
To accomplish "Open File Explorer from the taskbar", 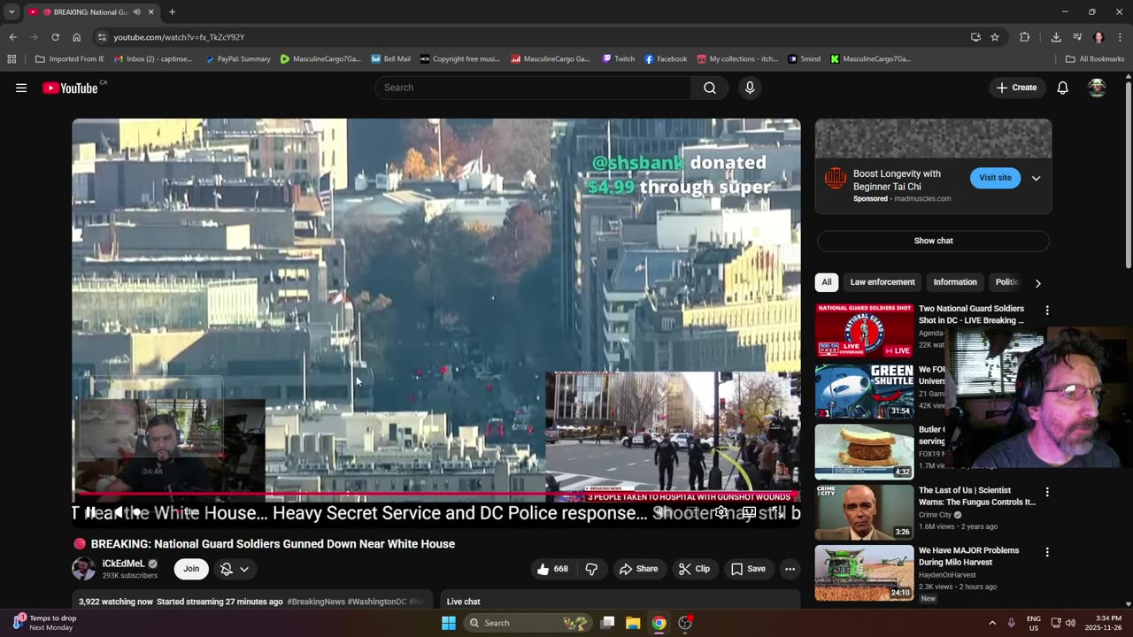I will [633, 623].
